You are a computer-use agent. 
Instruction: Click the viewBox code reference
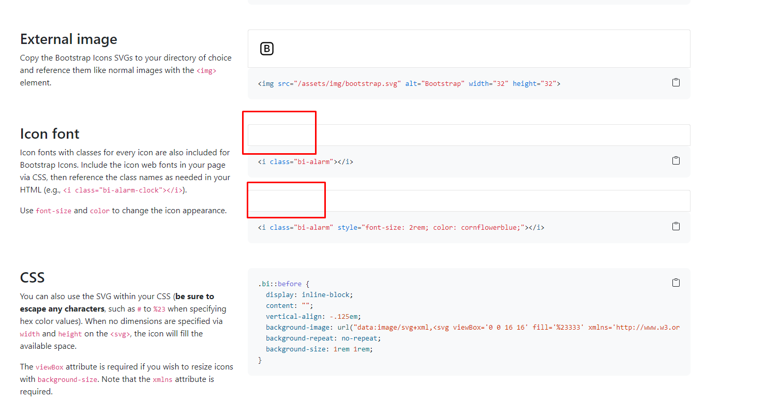coord(49,366)
